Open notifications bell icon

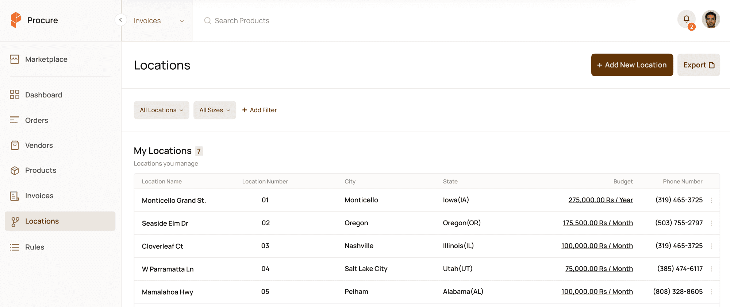[686, 19]
